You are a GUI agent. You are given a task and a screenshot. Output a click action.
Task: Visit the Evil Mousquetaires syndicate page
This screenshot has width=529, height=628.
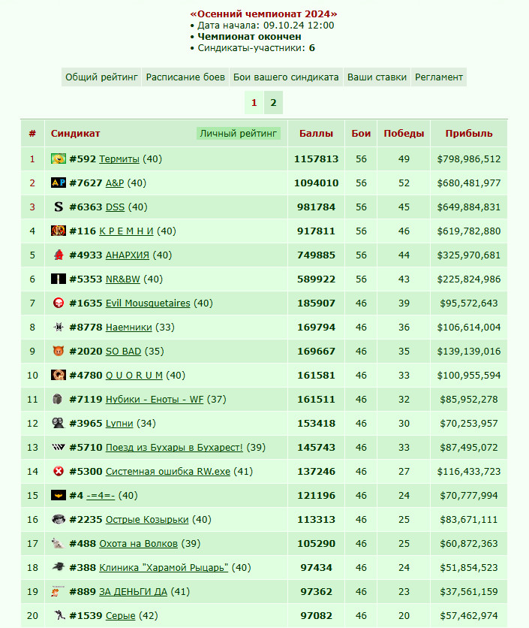(148, 303)
